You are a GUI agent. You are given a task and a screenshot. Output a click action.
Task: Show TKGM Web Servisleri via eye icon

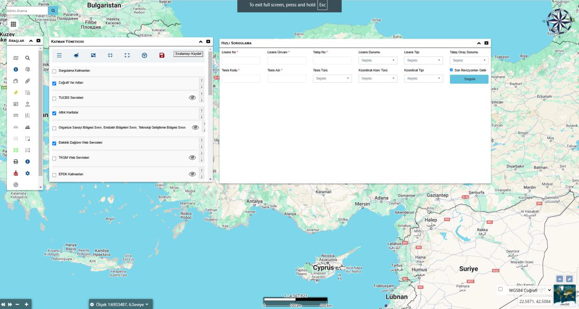click(192, 157)
